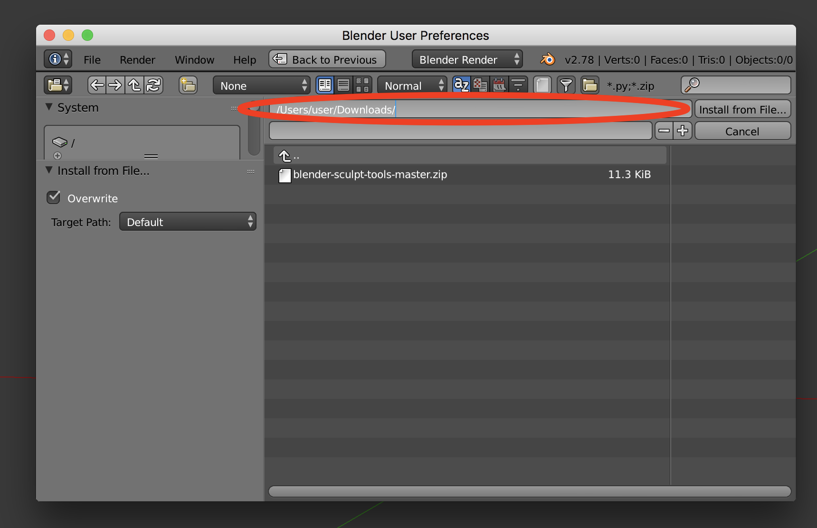The width and height of the screenshot is (817, 528).
Task: Select blender-sculpt-tools-master.zip file
Action: pyautogui.click(x=470, y=175)
